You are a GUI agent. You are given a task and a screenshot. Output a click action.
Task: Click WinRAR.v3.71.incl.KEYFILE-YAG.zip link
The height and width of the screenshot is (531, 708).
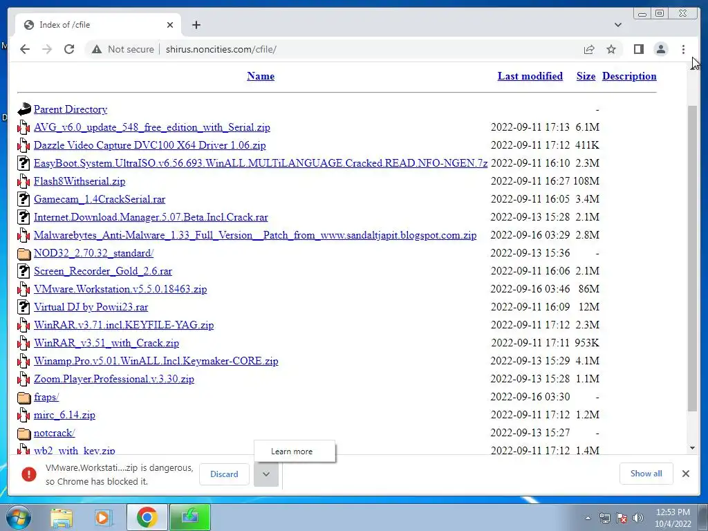point(124,325)
